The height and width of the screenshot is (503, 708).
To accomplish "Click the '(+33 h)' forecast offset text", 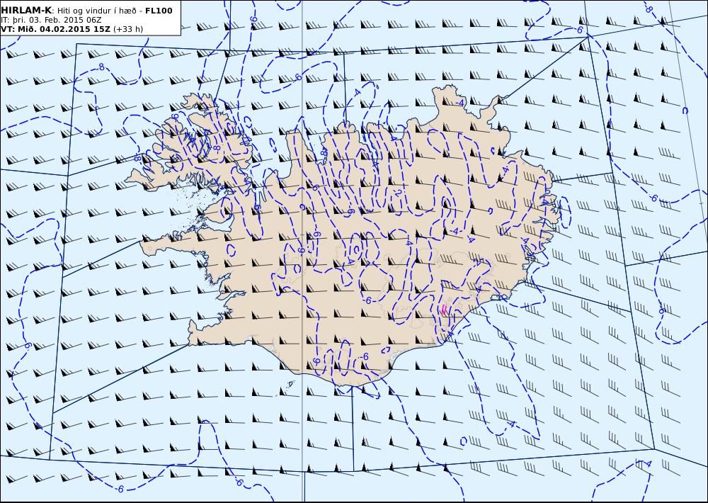I will point(128,29).
